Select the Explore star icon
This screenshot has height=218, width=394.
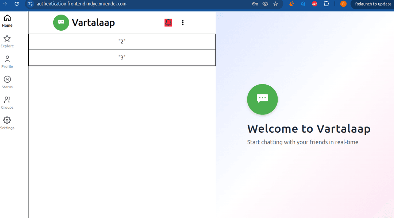tap(7, 40)
